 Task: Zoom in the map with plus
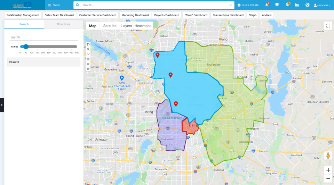(328, 170)
